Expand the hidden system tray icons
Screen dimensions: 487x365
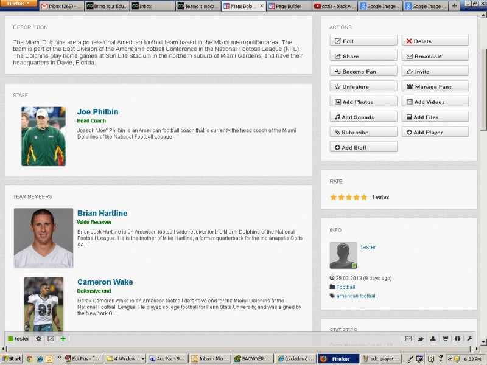pos(449,359)
